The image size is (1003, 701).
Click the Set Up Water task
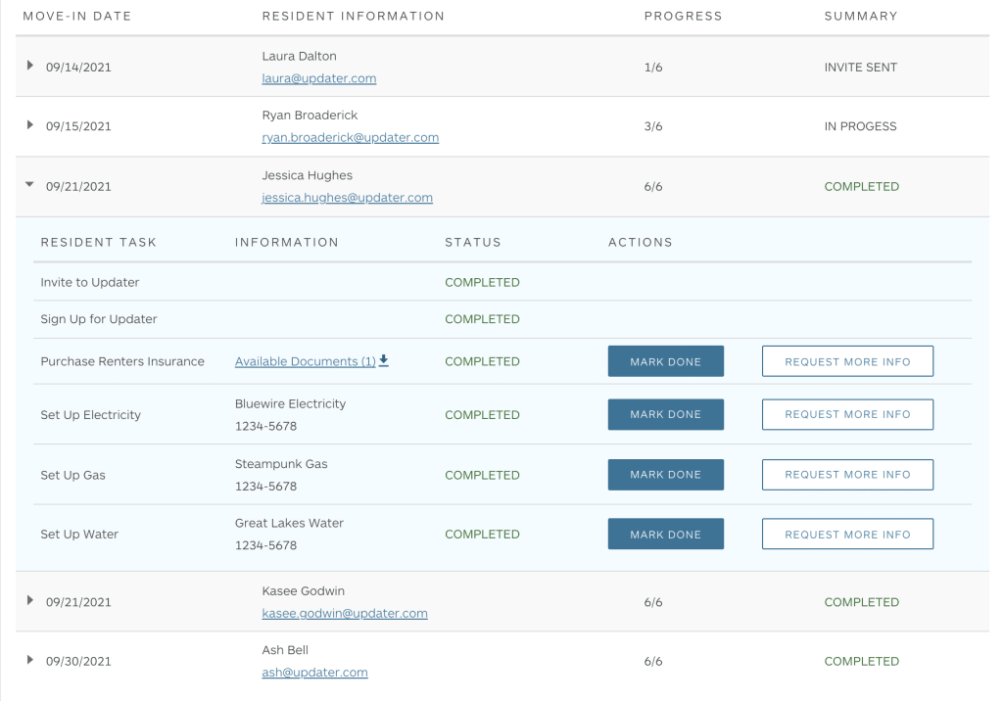pyautogui.click(x=79, y=534)
